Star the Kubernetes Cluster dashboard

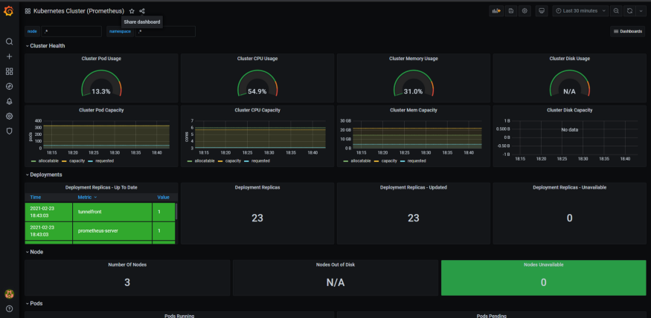(132, 11)
